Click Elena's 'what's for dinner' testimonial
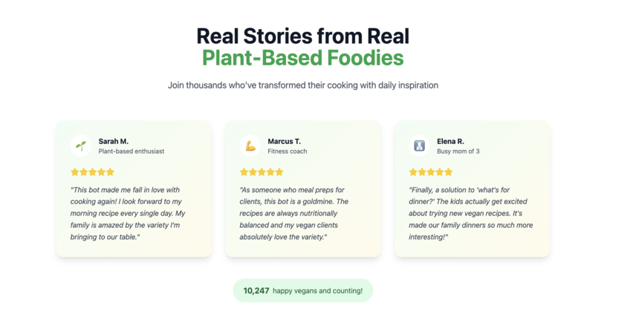This screenshot has height=334, width=636. pyautogui.click(x=470, y=213)
